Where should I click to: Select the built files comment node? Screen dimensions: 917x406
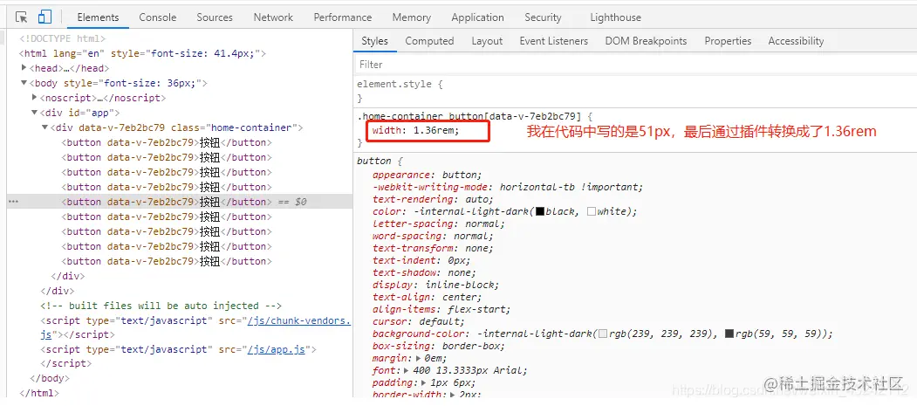161,306
